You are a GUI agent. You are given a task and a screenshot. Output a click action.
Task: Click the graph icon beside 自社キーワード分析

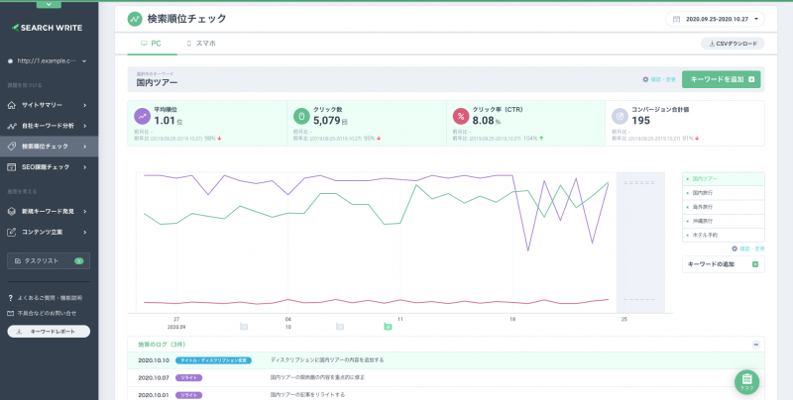[x=12, y=126]
